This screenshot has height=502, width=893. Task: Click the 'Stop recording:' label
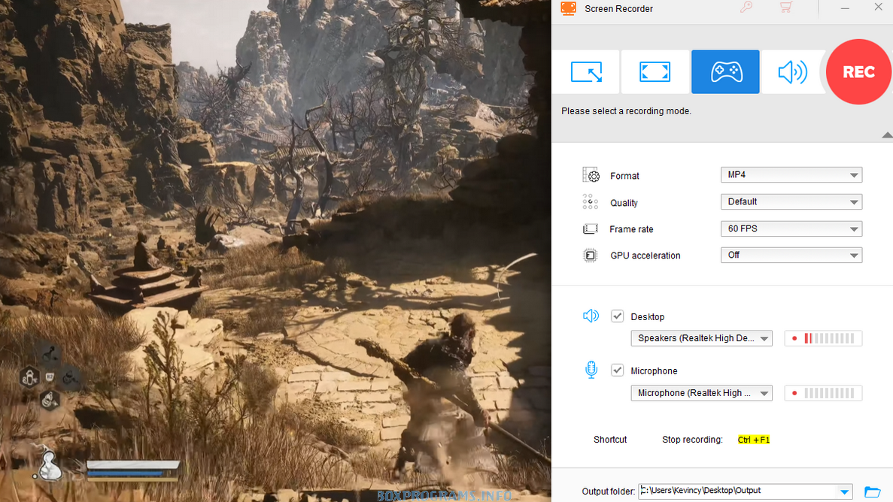(693, 440)
